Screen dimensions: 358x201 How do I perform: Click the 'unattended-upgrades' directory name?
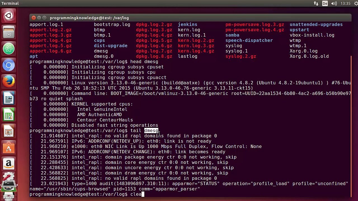tap(316, 25)
